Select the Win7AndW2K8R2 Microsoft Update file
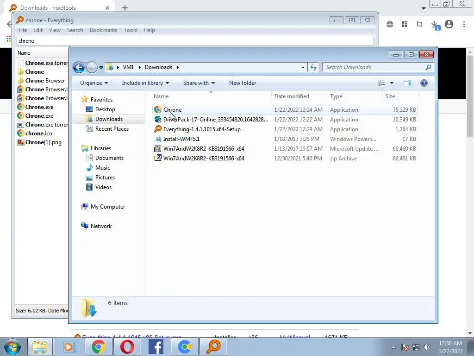The image size is (474, 356). click(x=285, y=149)
